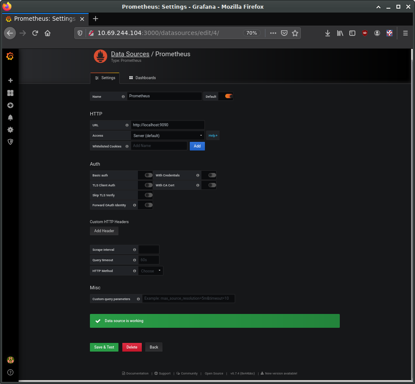The height and width of the screenshot is (384, 415).
Task: Click the info icon next to Name
Action: point(123,97)
